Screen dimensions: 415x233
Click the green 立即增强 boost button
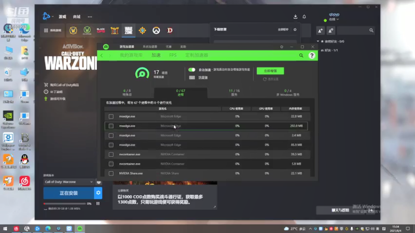(270, 71)
